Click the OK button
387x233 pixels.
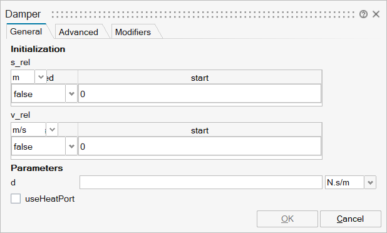287,219
